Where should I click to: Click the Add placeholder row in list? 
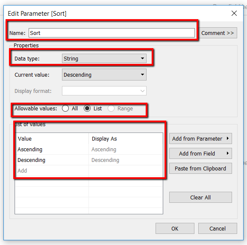[52, 170]
